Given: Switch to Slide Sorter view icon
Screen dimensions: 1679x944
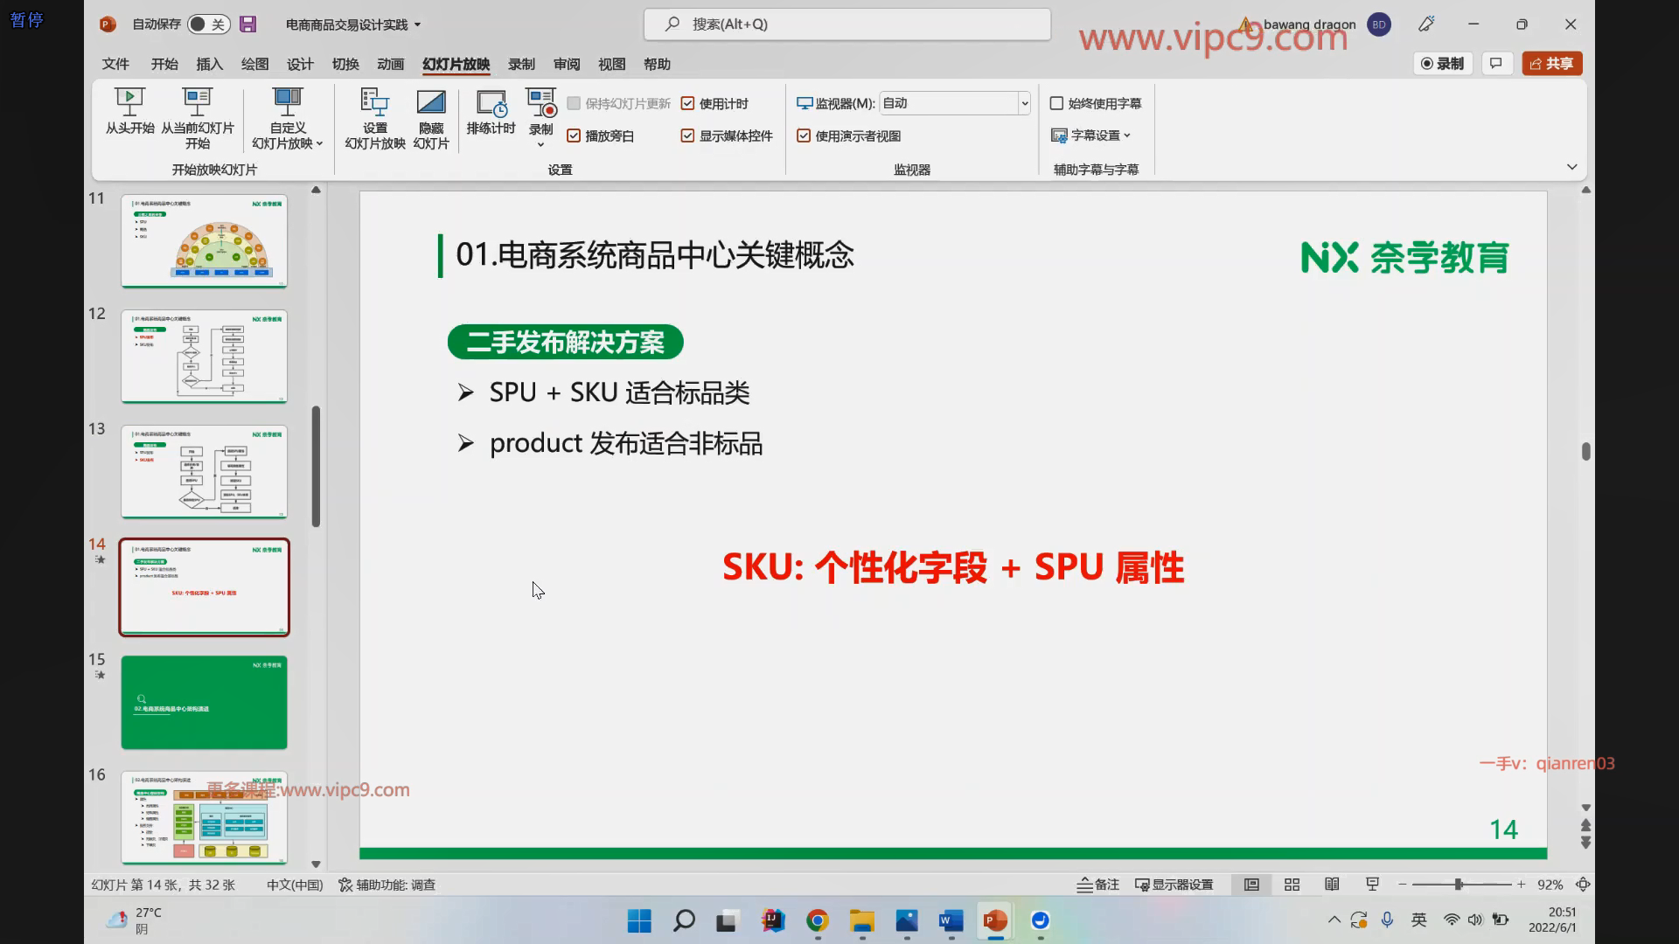Looking at the screenshot, I should [x=1292, y=885].
